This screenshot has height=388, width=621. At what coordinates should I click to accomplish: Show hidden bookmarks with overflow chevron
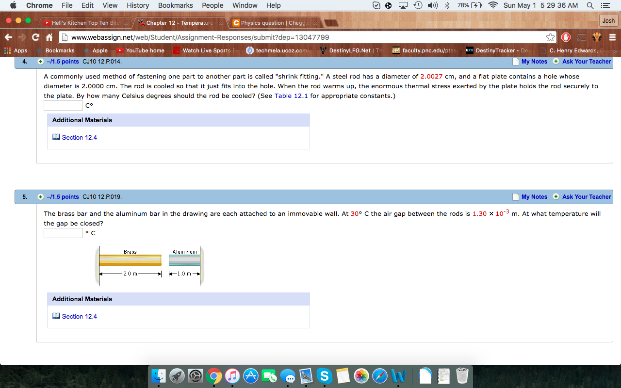click(x=616, y=50)
